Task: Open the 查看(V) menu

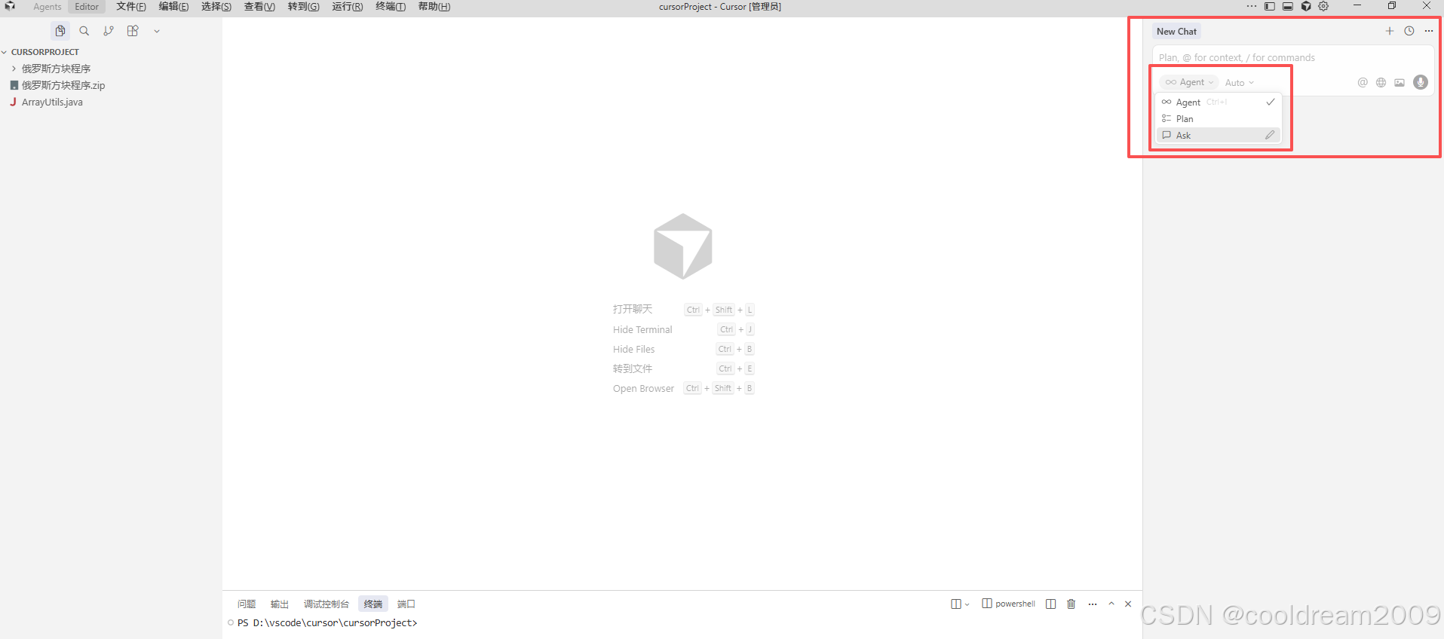Action: click(259, 7)
